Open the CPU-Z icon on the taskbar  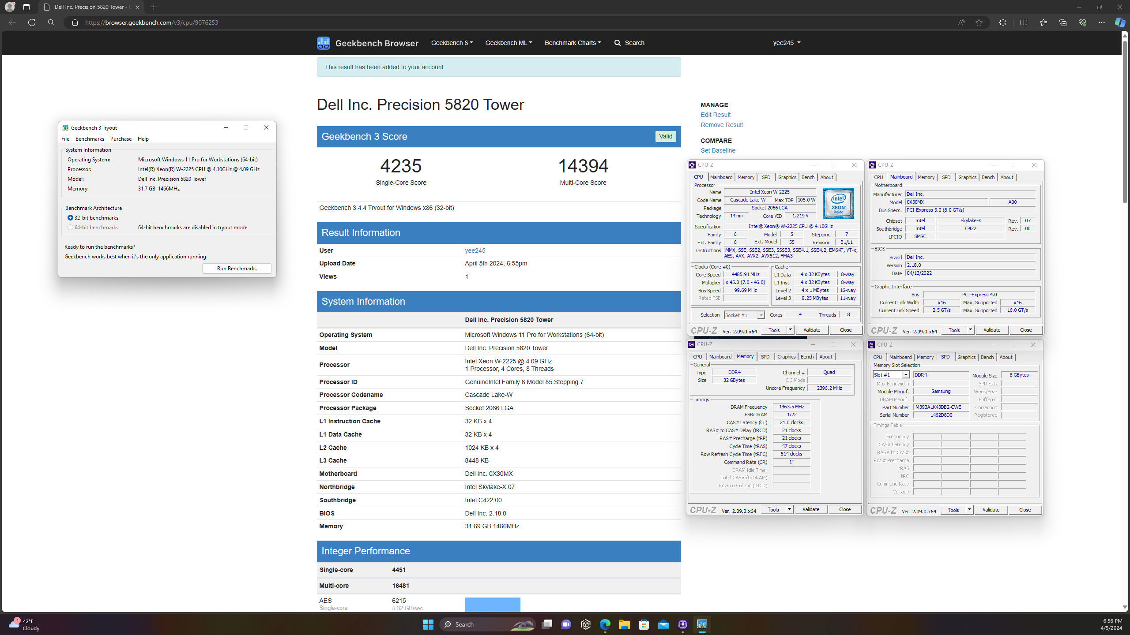(x=683, y=624)
